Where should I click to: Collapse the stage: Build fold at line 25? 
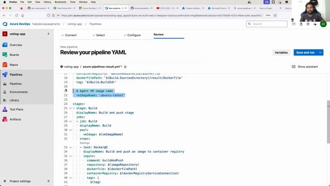pyautogui.click(x=71, y=109)
